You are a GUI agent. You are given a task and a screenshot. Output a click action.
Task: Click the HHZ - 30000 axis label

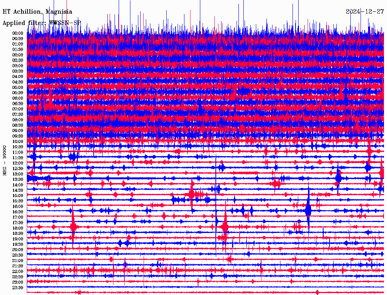point(5,160)
